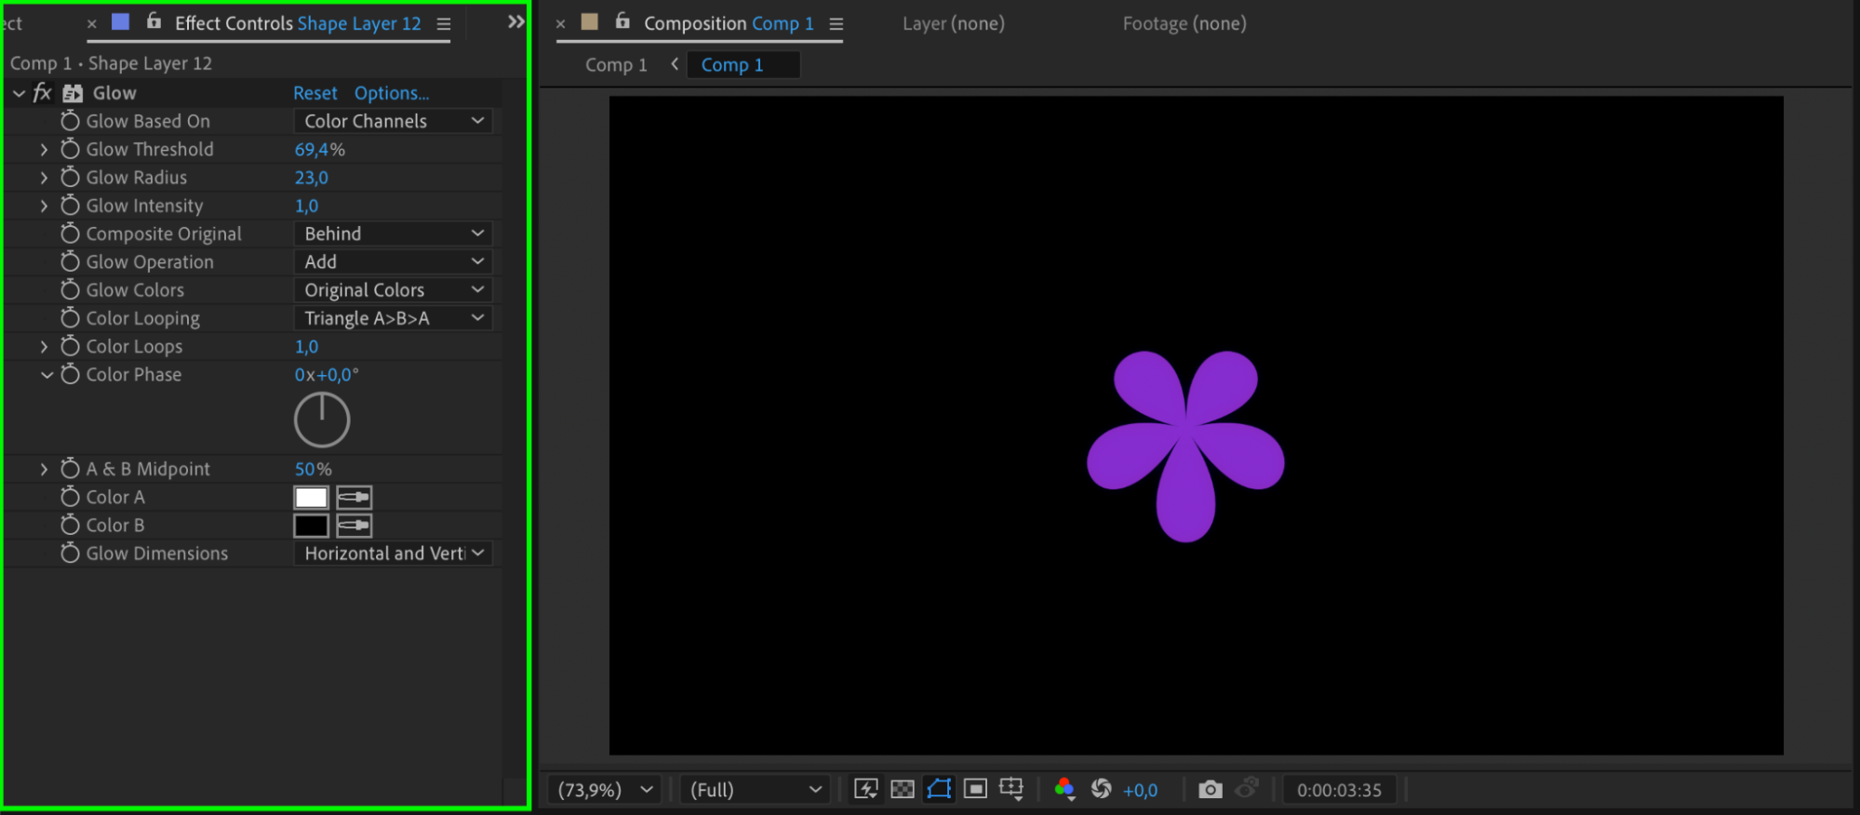Click Reset for the Glow effect
The width and height of the screenshot is (1860, 815).
314,93
